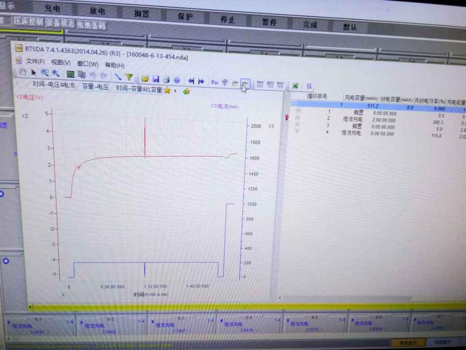Open 设备状态 tab in background window

60,23
